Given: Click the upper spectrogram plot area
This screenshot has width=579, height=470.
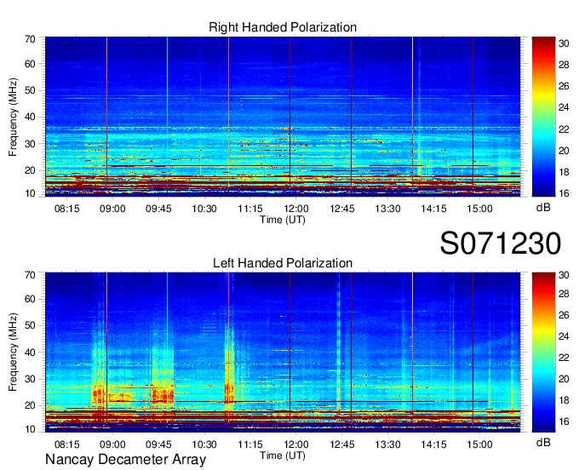Looking at the screenshot, I should point(283,117).
